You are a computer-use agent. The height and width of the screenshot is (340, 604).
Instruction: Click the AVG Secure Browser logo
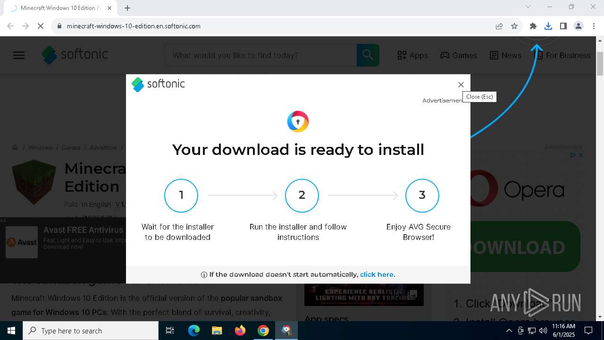(298, 121)
